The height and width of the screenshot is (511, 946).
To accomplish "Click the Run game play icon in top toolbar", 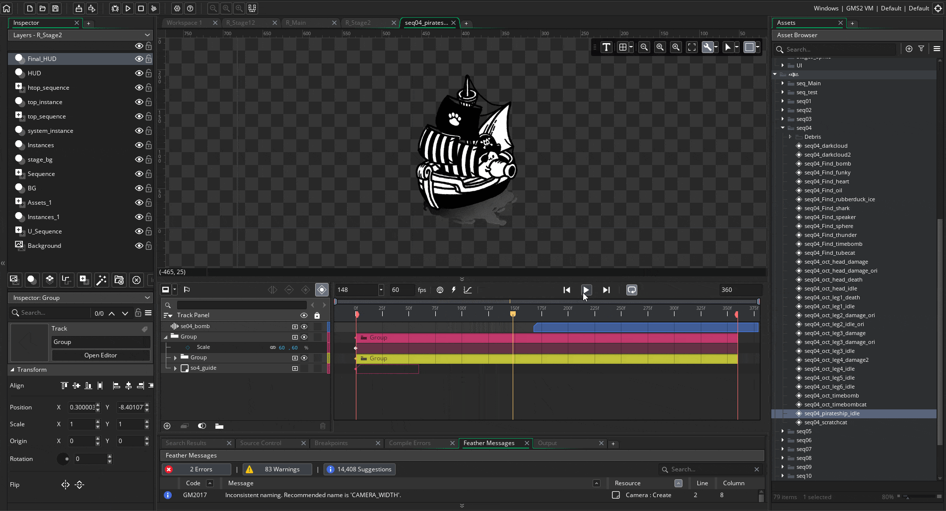I will (128, 8).
